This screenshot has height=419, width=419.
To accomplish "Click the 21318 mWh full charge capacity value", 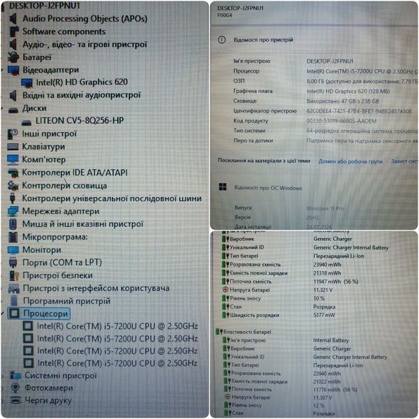I will coord(327,273).
